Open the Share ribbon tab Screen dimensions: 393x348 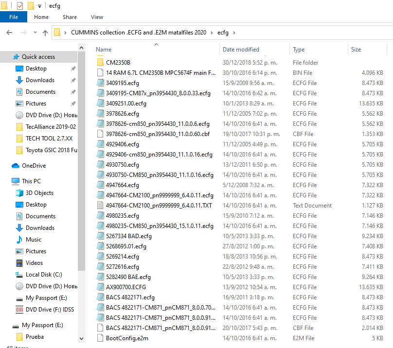coord(70,17)
